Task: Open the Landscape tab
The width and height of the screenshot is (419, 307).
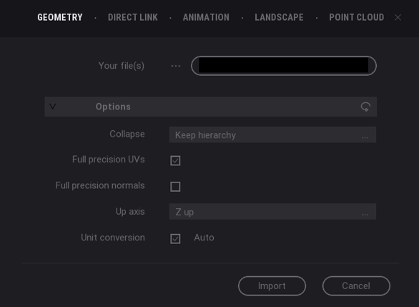Action: click(279, 17)
